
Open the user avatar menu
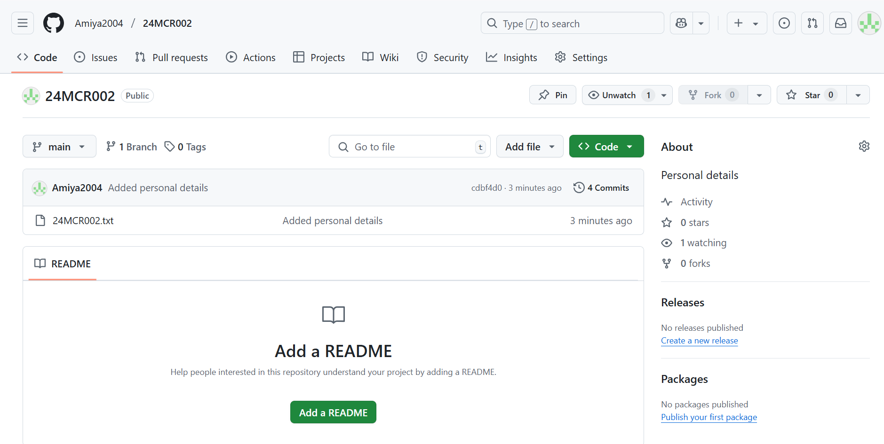(869, 23)
